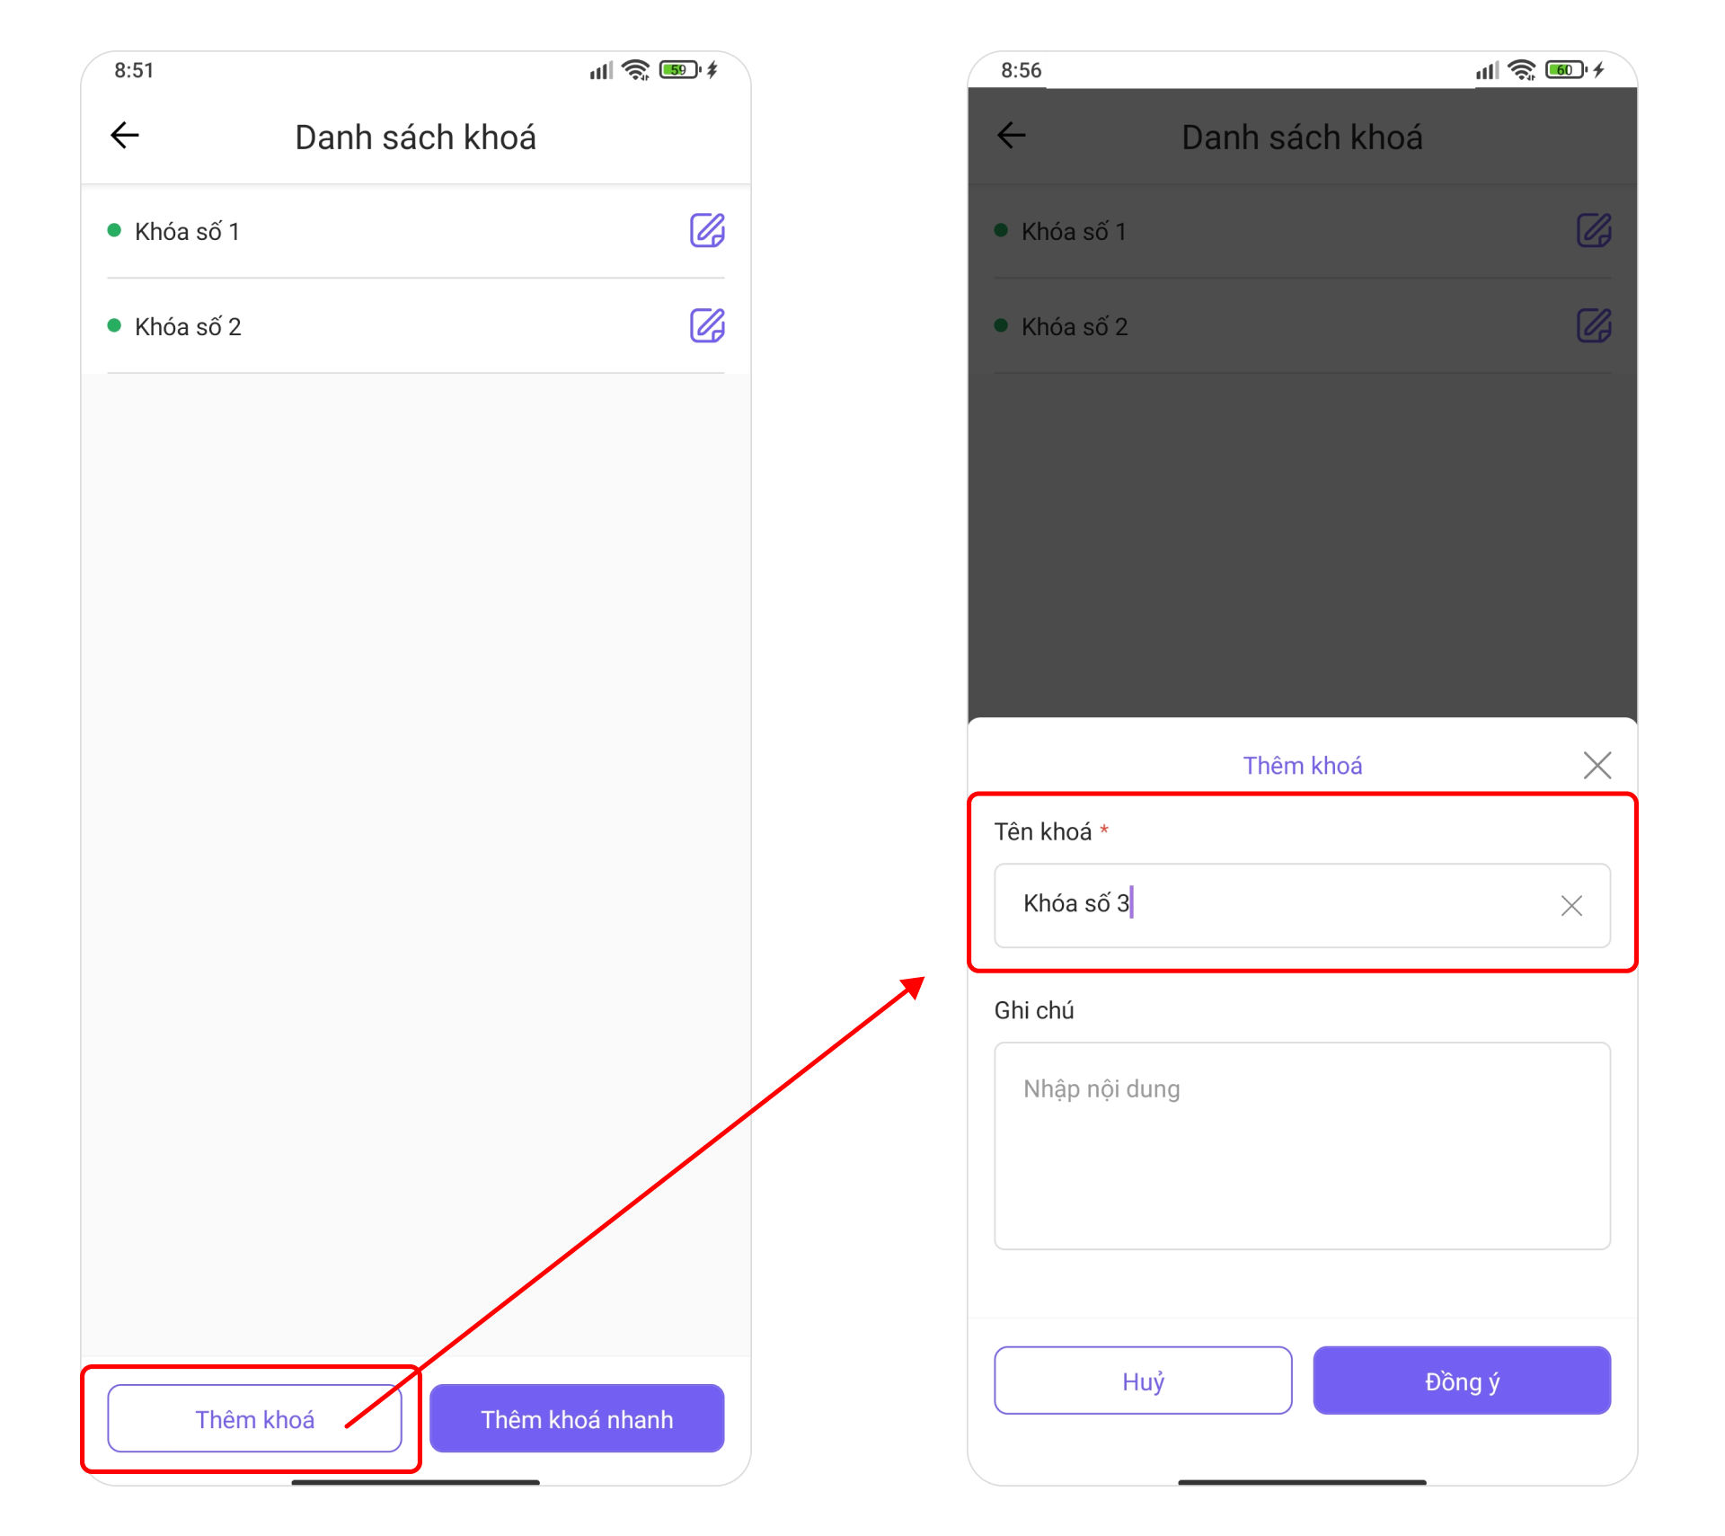The width and height of the screenshot is (1725, 1536).
Task: Select Khóa số 1 list item on left
Action: [415, 231]
